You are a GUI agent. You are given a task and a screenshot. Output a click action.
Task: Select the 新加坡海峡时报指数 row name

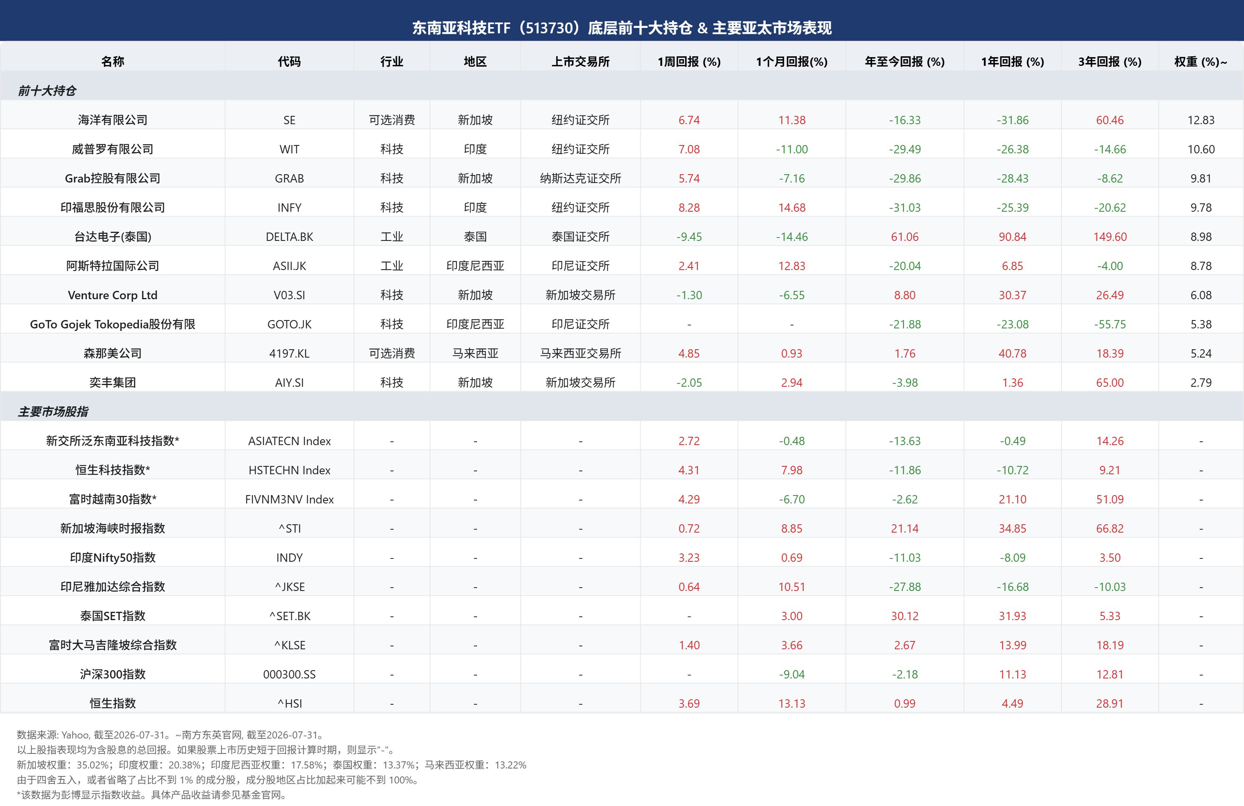pyautogui.click(x=113, y=528)
